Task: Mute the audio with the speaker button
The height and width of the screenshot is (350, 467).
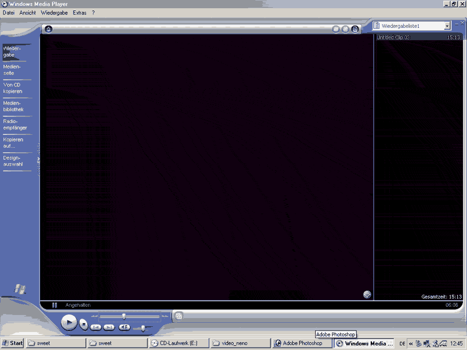Action: pos(125,327)
